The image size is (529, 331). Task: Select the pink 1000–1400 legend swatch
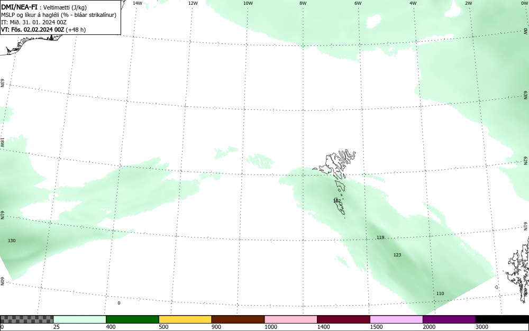291,319
